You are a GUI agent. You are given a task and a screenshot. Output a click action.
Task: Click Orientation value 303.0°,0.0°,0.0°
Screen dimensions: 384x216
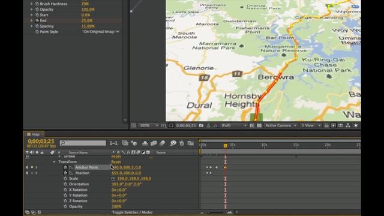tap(127, 184)
